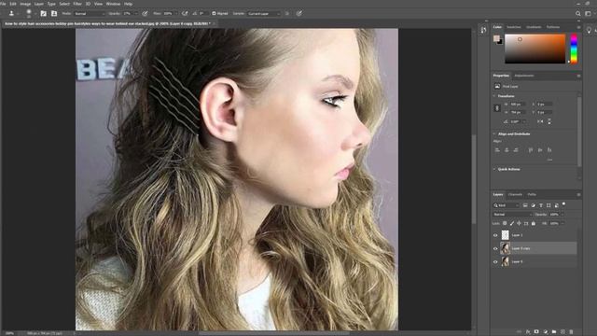Collapse the Transform section
This screenshot has height=336, width=597.
pyautogui.click(x=494, y=96)
